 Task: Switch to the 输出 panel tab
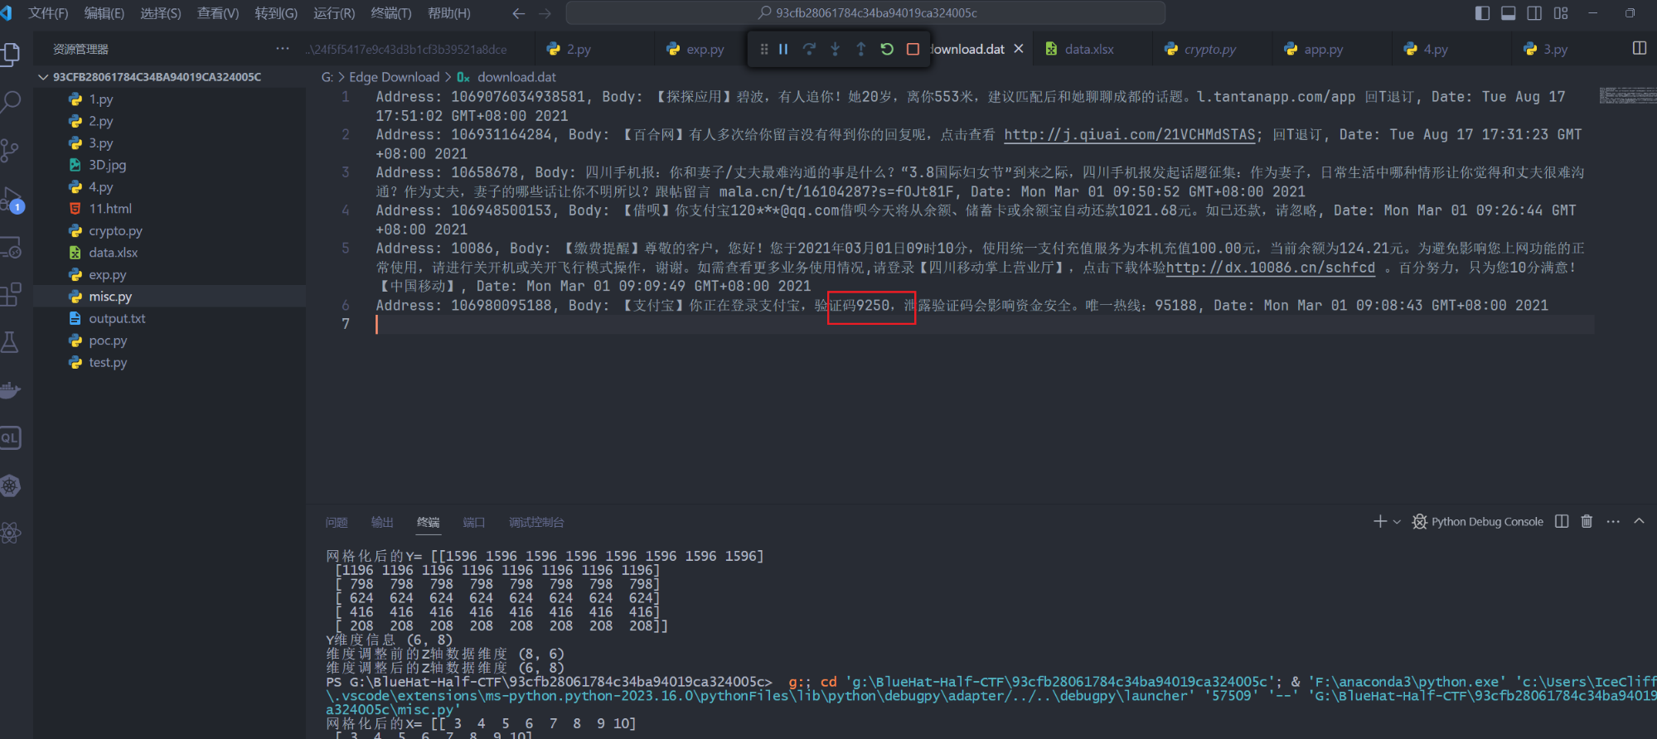point(382,522)
